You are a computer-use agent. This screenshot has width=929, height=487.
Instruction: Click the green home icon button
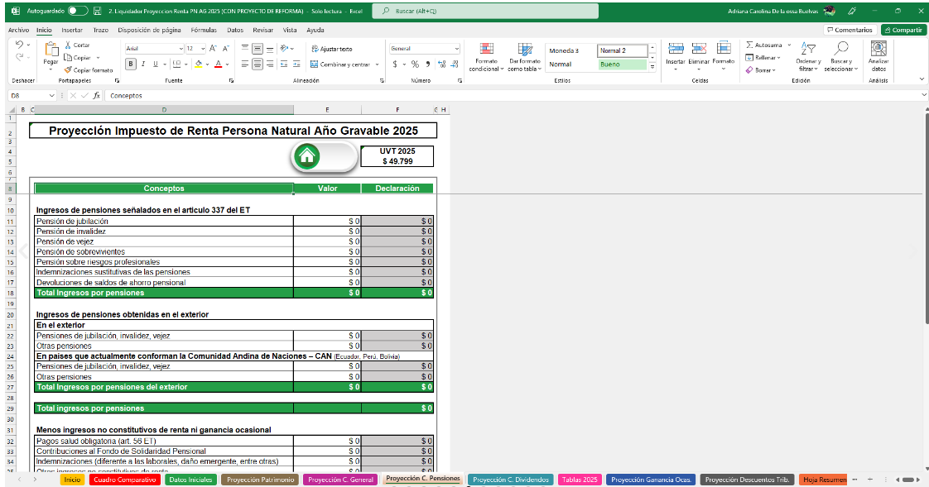(307, 155)
